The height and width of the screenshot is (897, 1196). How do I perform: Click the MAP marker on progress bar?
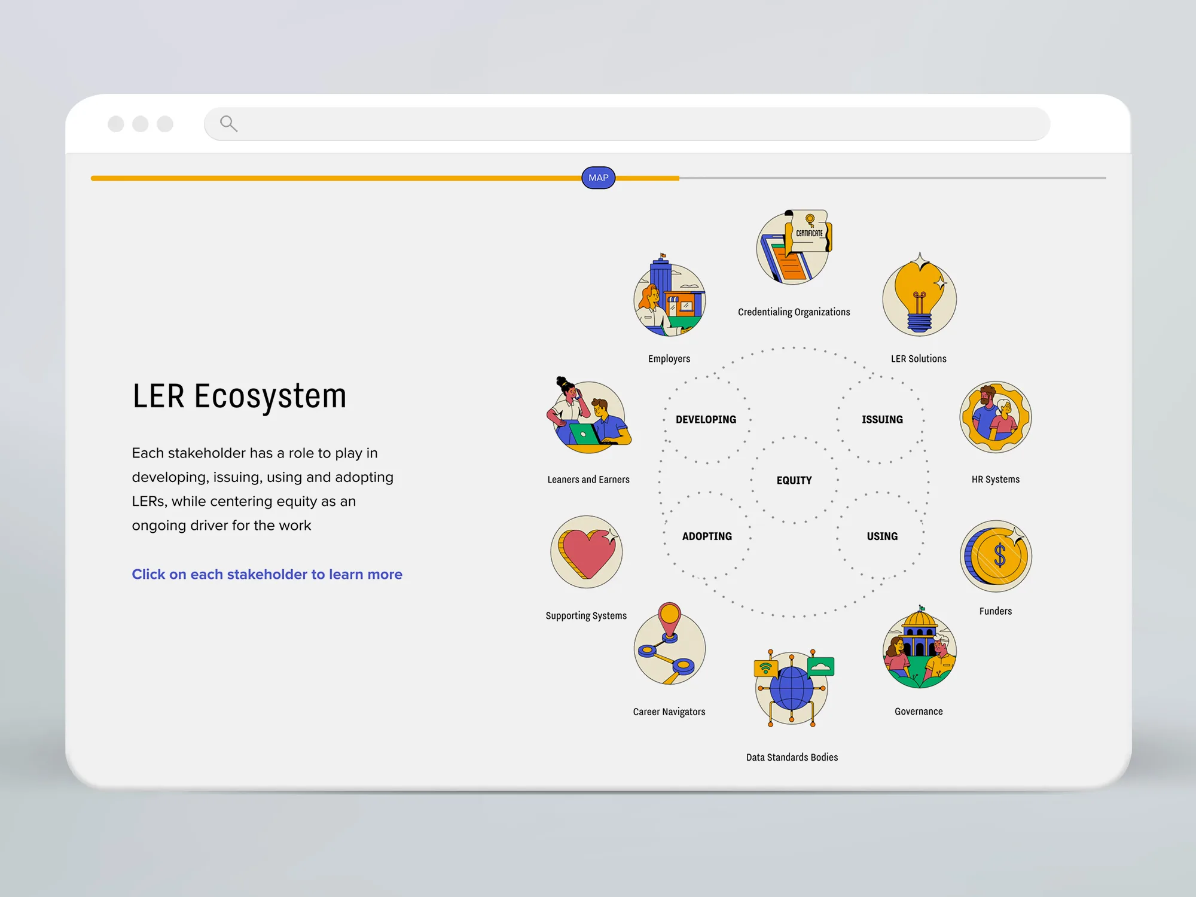pyautogui.click(x=598, y=178)
